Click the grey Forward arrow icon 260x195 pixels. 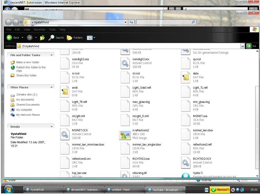(x=30, y=38)
